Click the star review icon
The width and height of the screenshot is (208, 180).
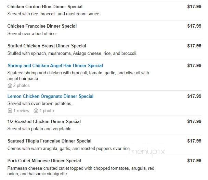[10, 110]
